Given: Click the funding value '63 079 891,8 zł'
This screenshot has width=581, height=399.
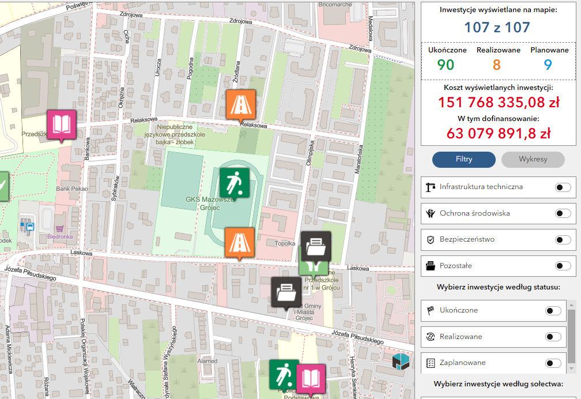Looking at the screenshot, I should point(499,134).
